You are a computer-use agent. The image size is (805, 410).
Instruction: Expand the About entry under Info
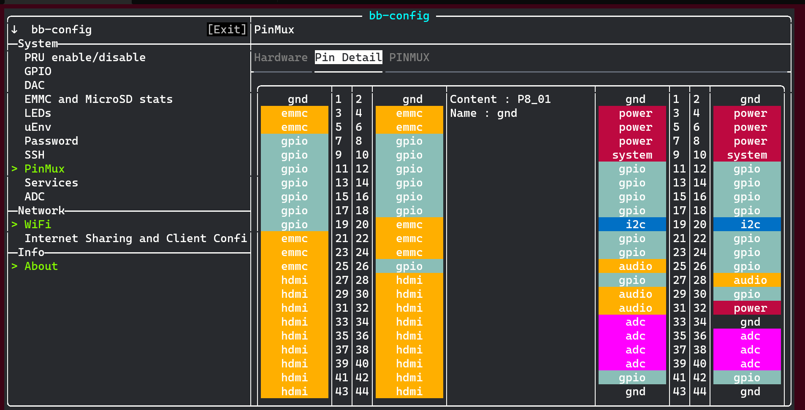(41, 266)
